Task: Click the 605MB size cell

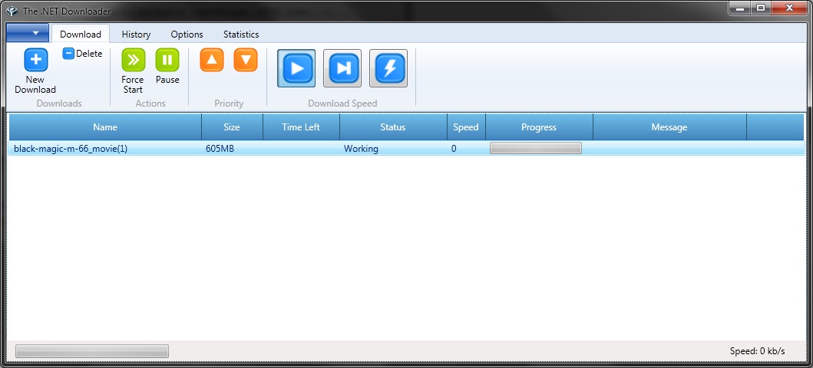Action: point(220,149)
